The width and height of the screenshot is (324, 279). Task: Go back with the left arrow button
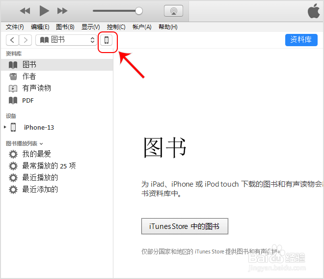(12, 40)
